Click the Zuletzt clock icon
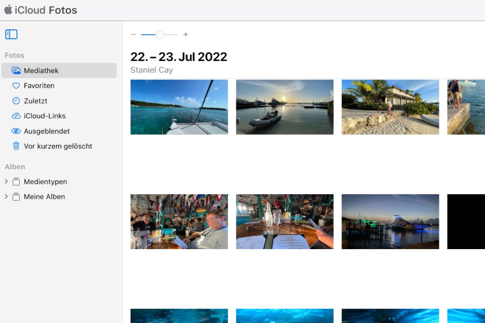 pos(16,101)
